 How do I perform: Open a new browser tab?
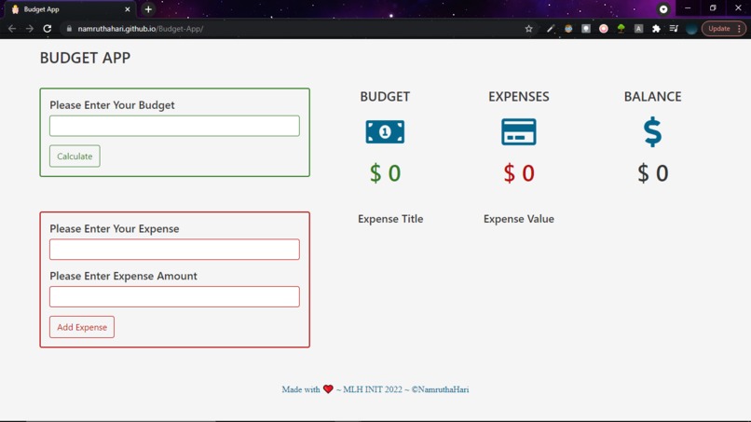[148, 9]
